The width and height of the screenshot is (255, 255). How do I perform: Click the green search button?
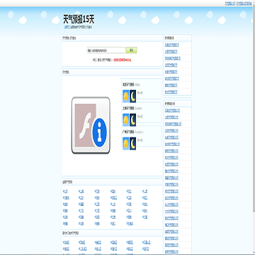click(131, 50)
